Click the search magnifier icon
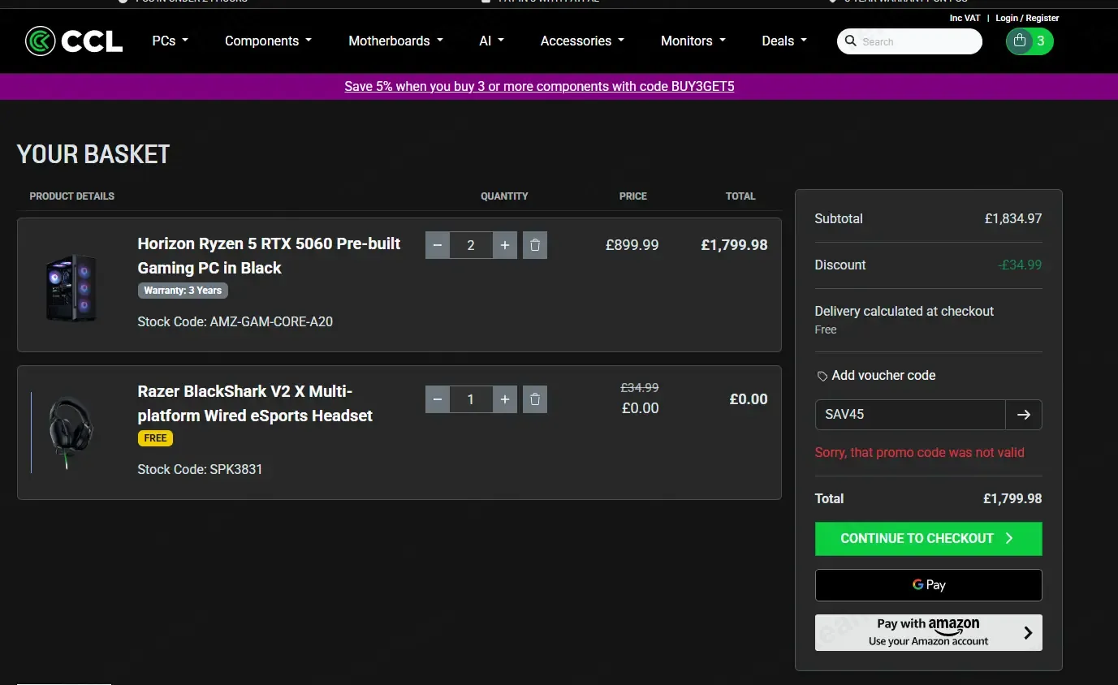 pyautogui.click(x=851, y=41)
